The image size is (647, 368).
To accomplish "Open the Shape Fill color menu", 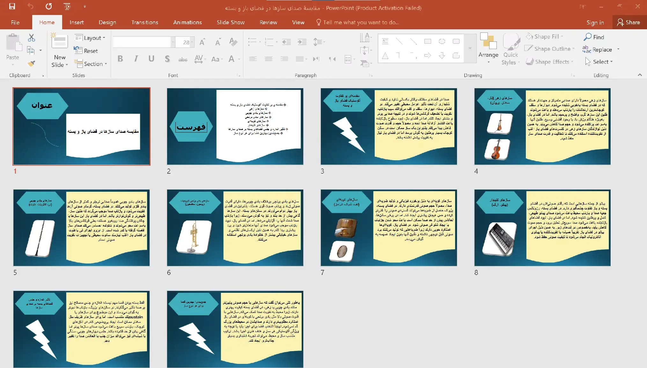I will 545,37.
